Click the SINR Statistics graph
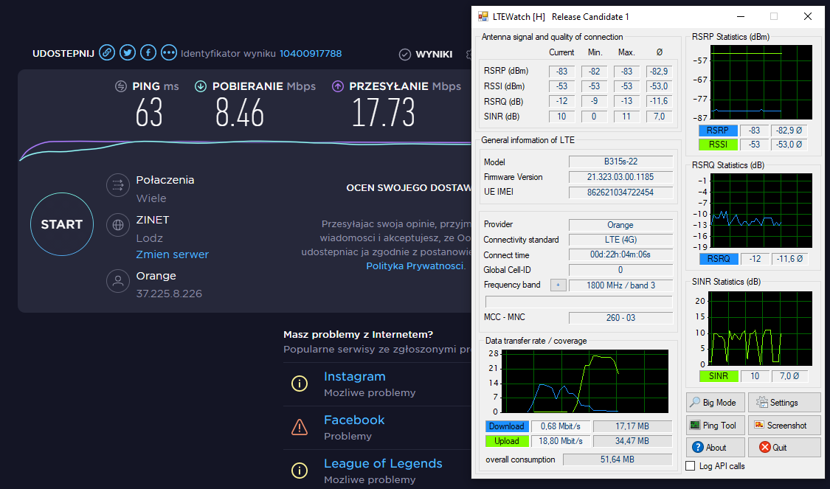Viewport: 830px width, 489px height. pos(760,328)
